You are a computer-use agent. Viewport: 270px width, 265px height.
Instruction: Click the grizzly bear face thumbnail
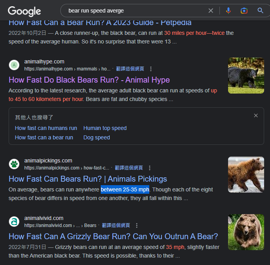[246, 232]
